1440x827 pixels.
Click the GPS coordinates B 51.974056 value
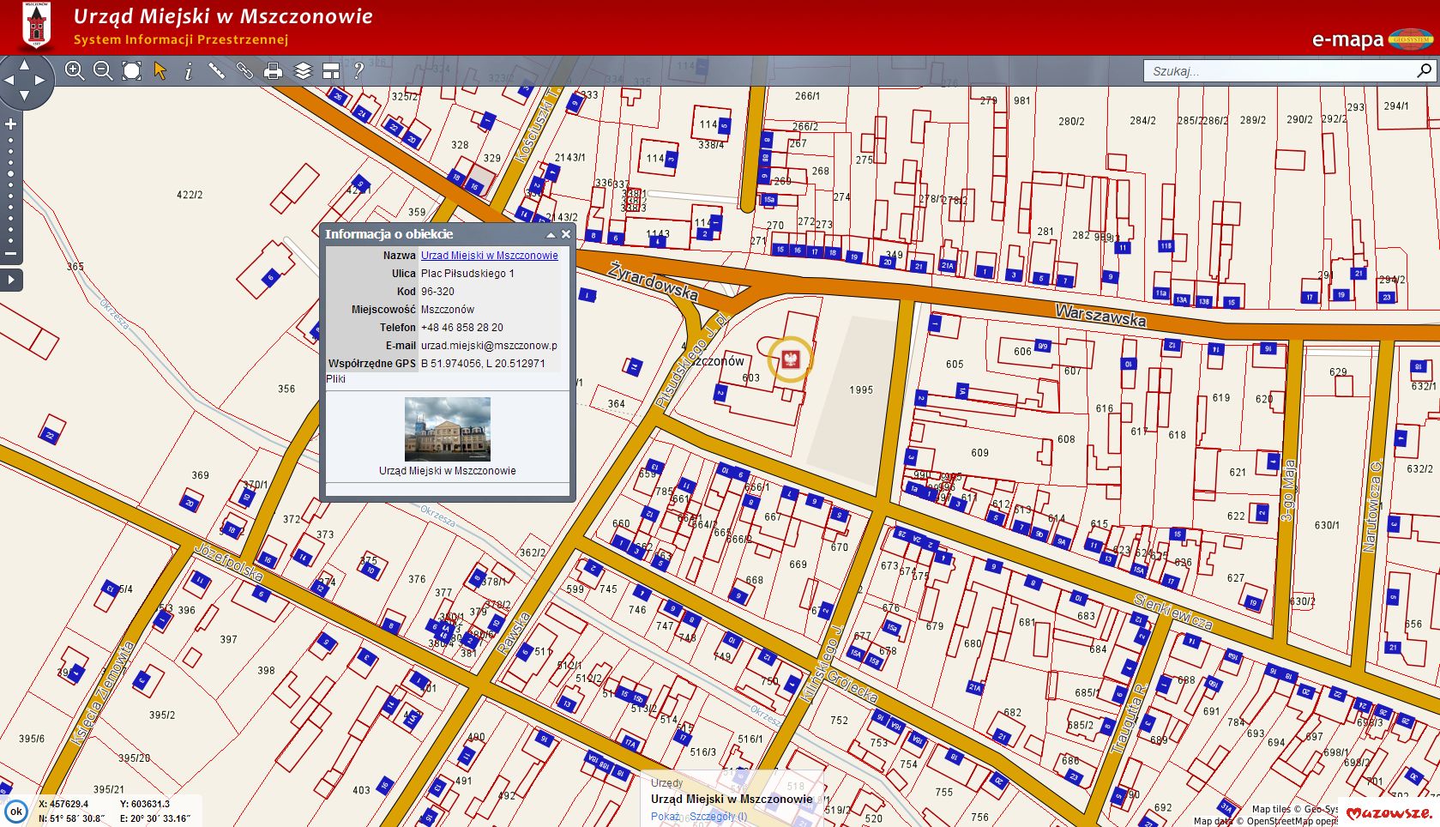point(483,364)
